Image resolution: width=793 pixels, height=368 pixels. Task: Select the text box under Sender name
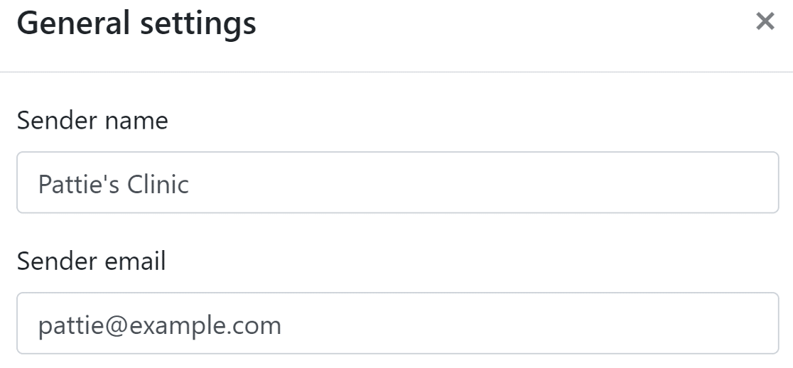397,183
